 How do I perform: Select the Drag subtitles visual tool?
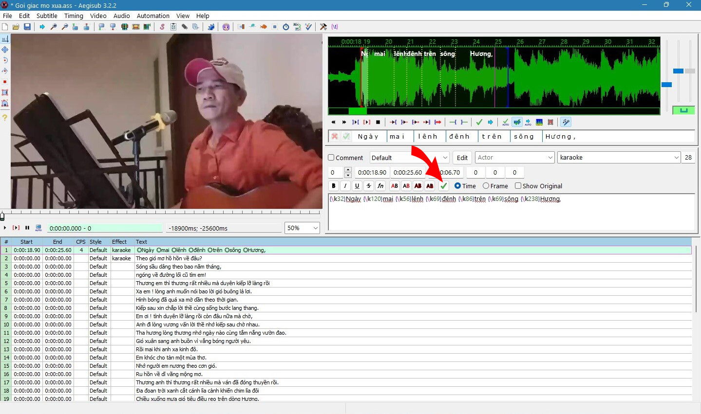click(x=5, y=50)
